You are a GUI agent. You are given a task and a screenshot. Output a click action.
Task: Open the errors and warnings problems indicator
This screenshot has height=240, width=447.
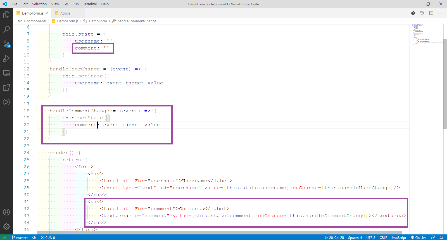point(48,237)
